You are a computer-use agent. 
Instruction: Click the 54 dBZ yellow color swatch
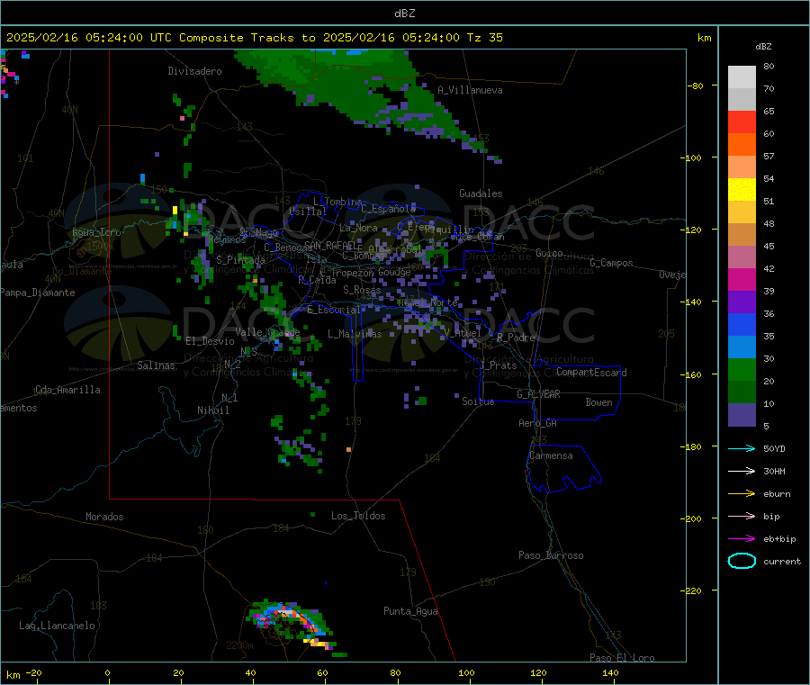point(742,190)
